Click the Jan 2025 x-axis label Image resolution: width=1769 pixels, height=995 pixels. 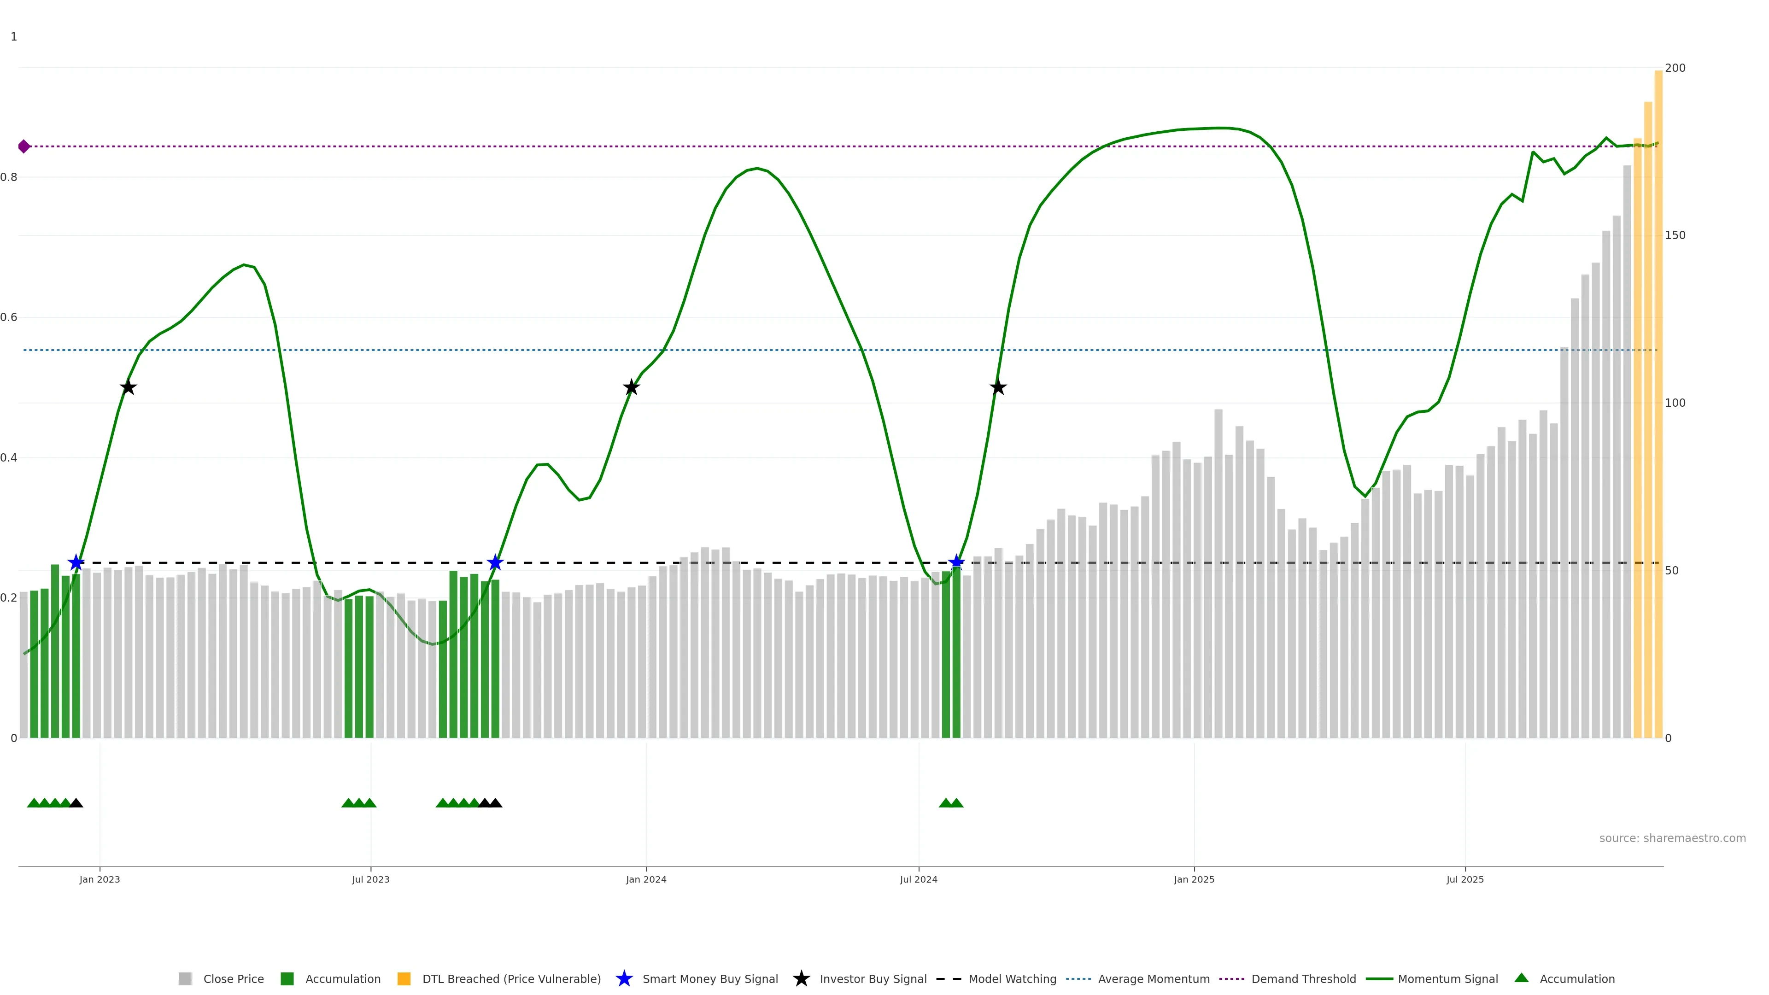1194,879
